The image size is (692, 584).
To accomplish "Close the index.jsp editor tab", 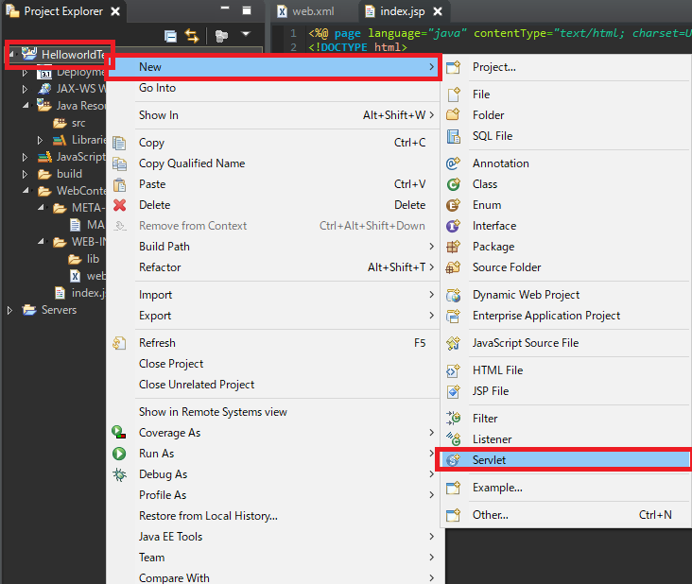I will pos(438,11).
